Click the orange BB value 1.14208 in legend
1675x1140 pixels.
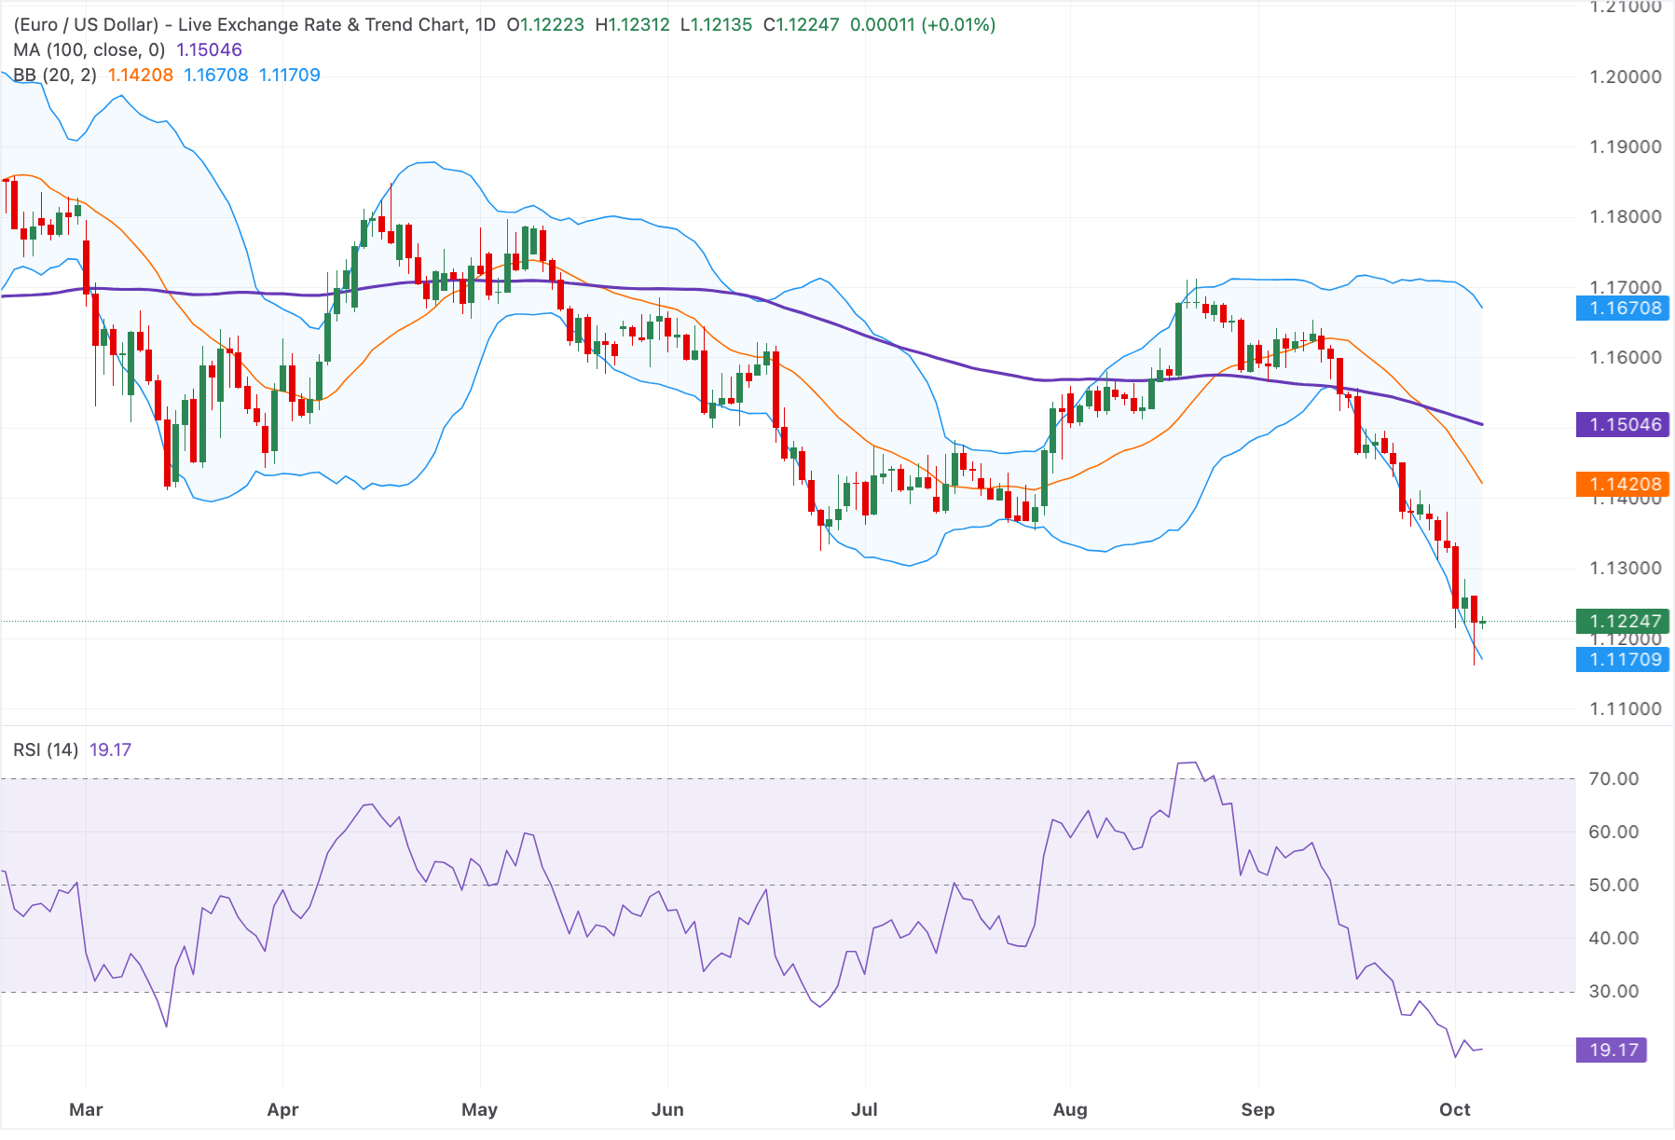coord(141,75)
